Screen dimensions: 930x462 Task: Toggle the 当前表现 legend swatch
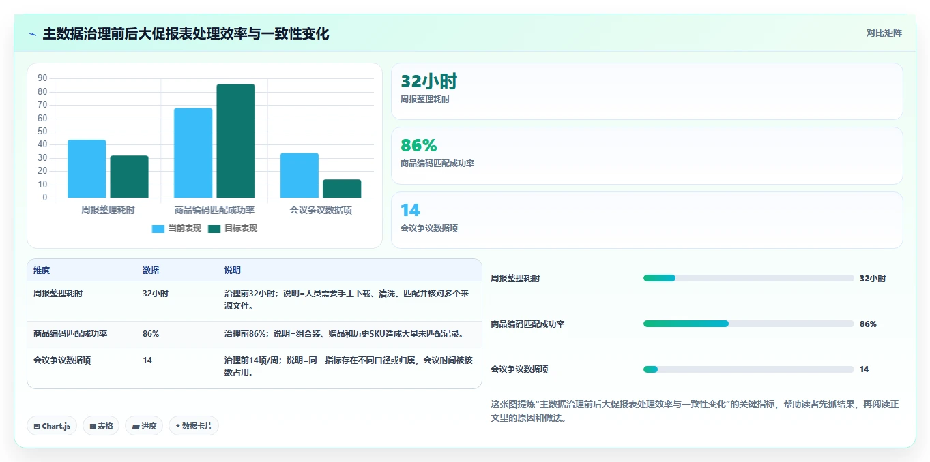click(x=158, y=229)
